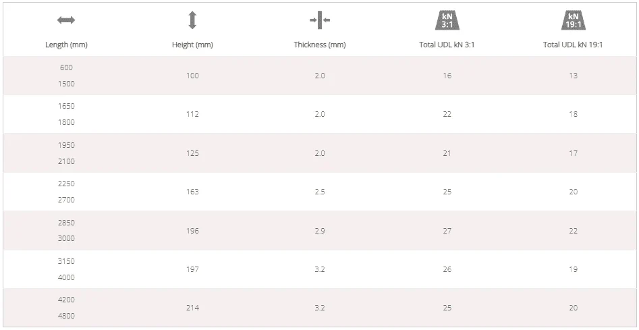639x330 pixels.
Task: Select the Thickness (mm) column header
Action: [x=320, y=45]
